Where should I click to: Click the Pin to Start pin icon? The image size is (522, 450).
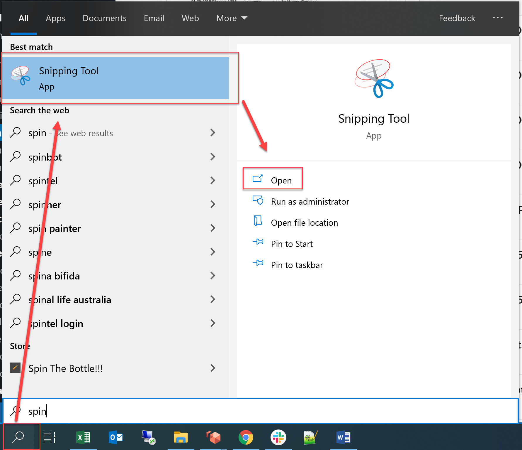[x=258, y=242]
